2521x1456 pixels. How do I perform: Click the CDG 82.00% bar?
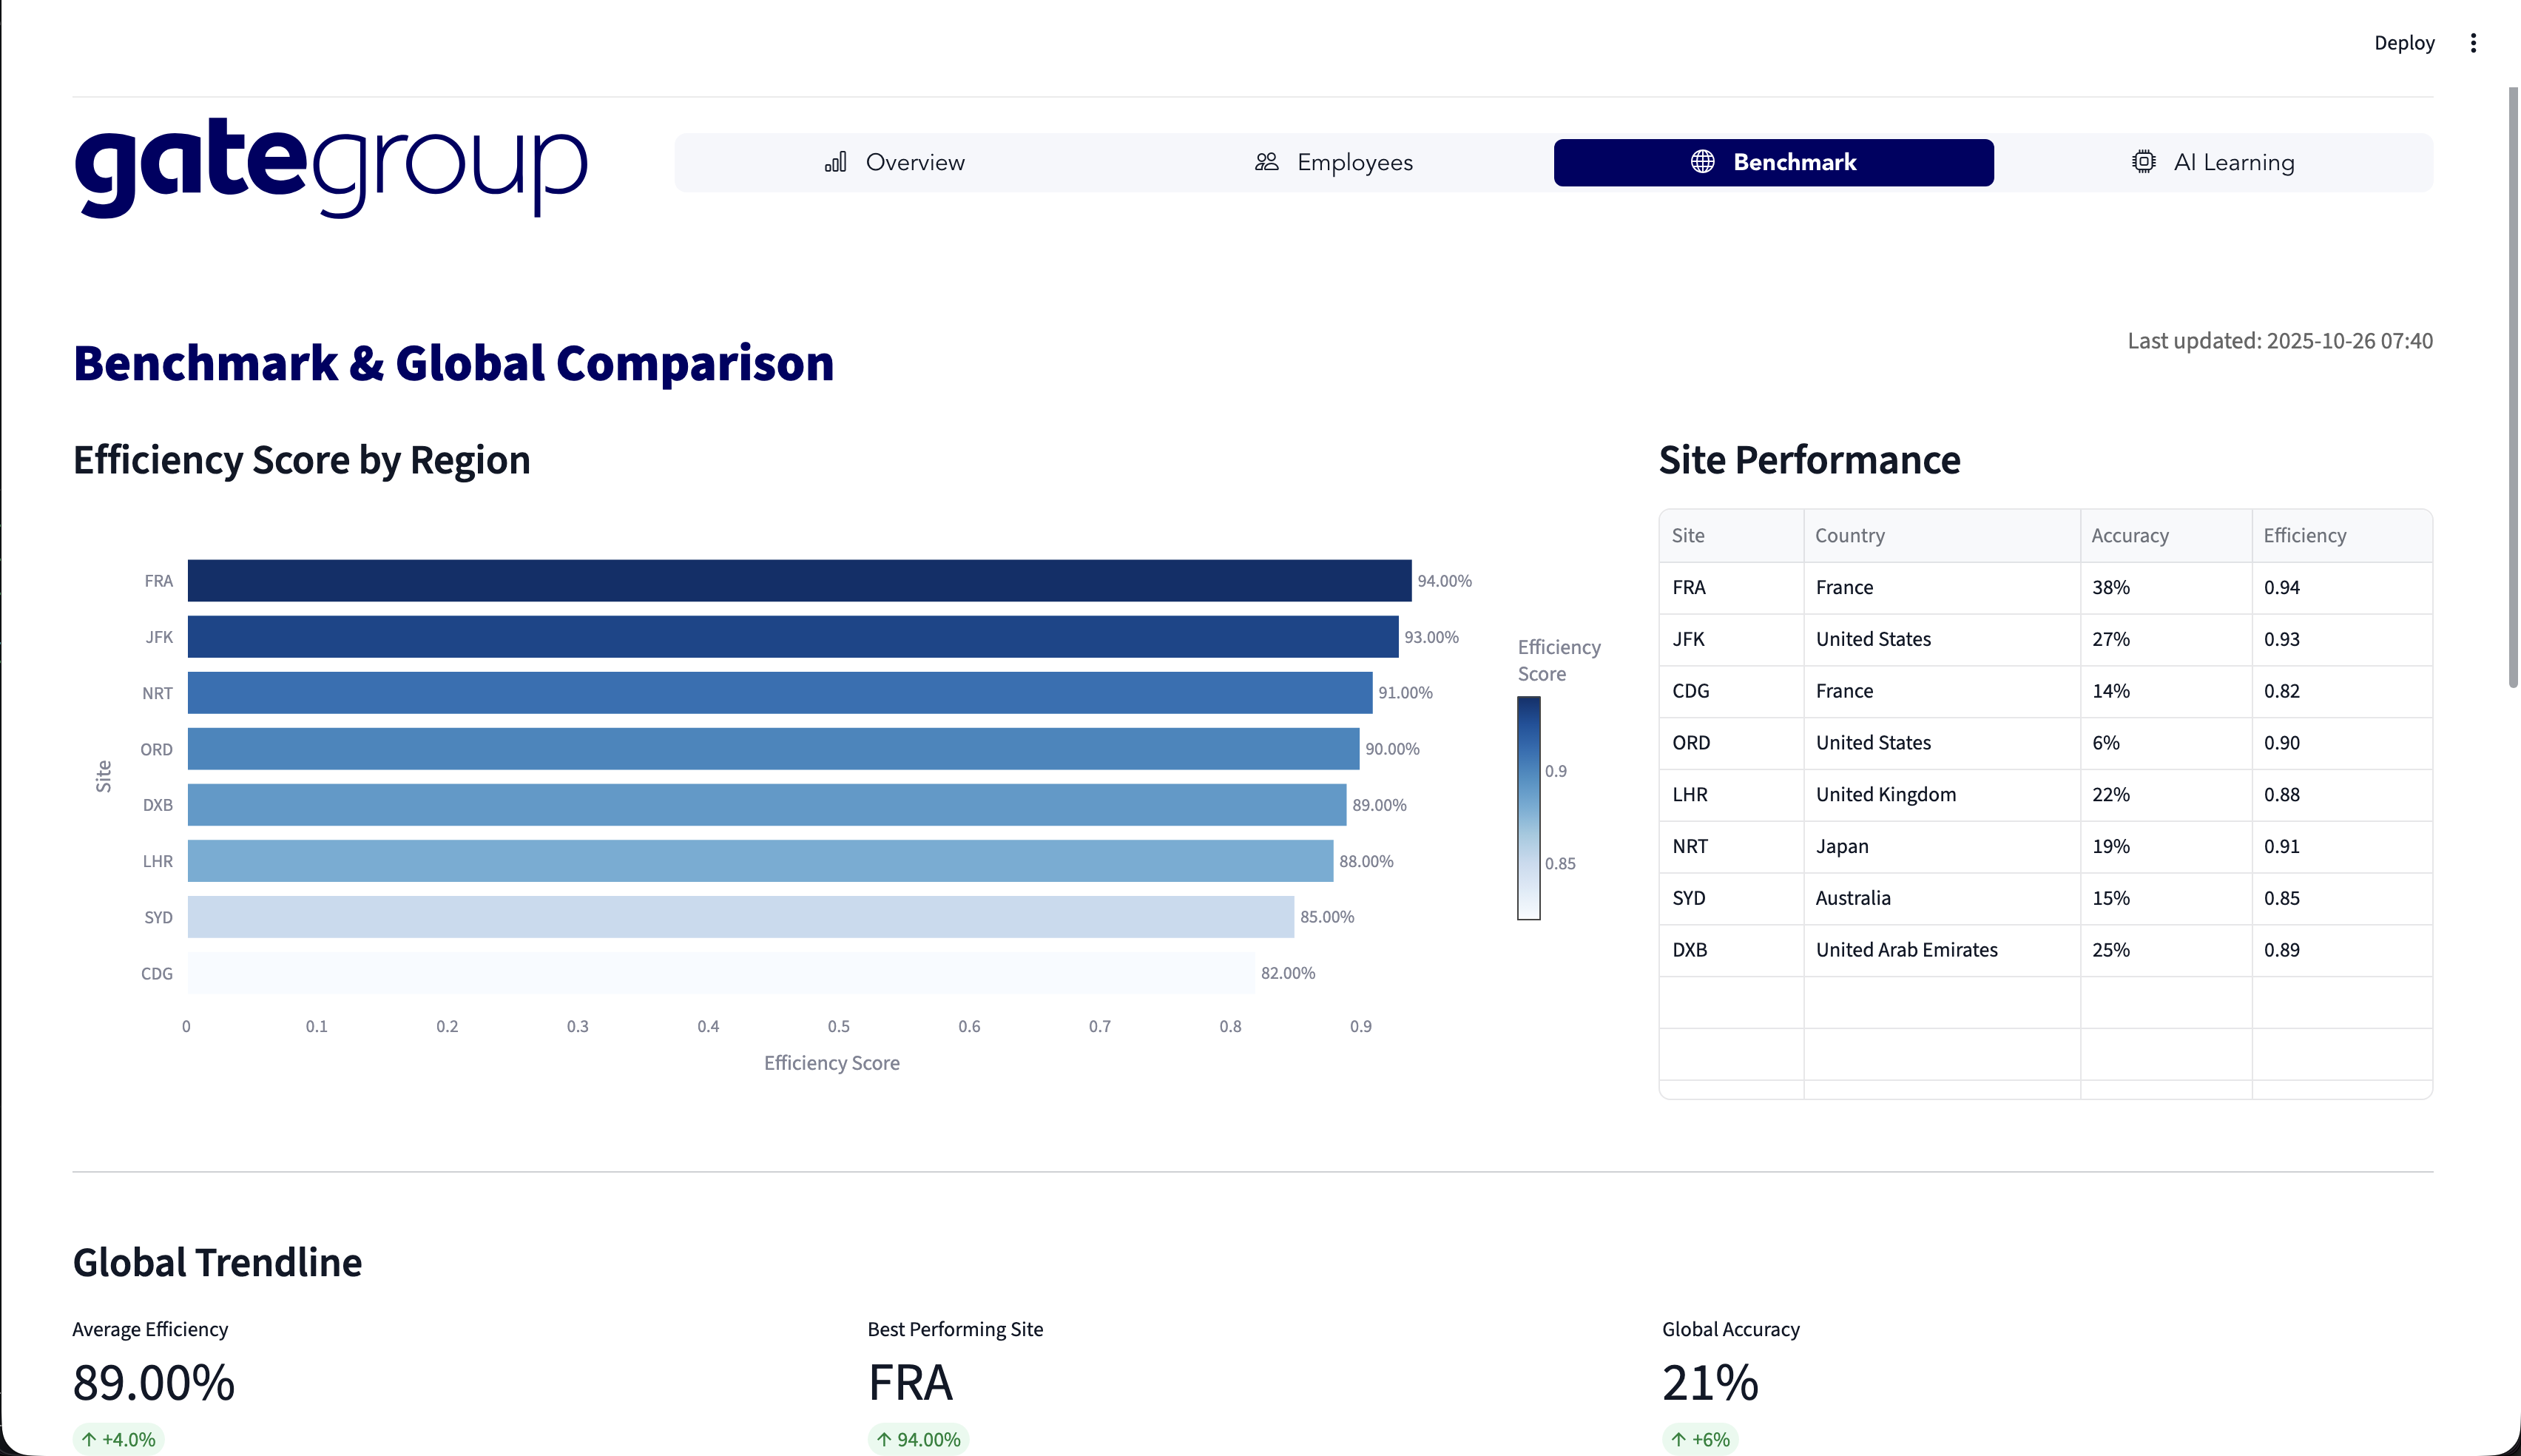tap(720, 973)
